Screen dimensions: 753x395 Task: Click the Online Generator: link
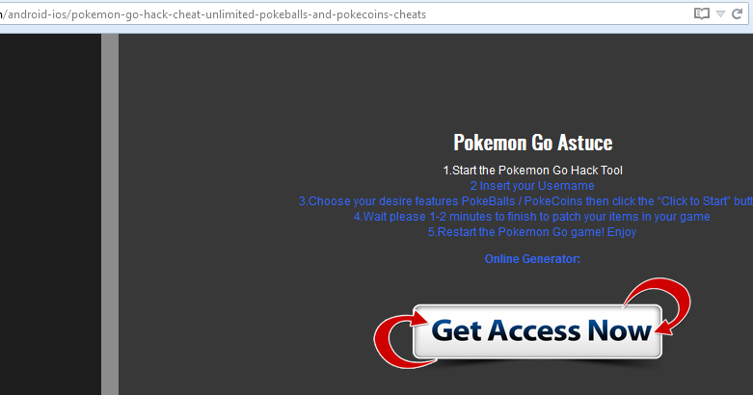(x=532, y=259)
